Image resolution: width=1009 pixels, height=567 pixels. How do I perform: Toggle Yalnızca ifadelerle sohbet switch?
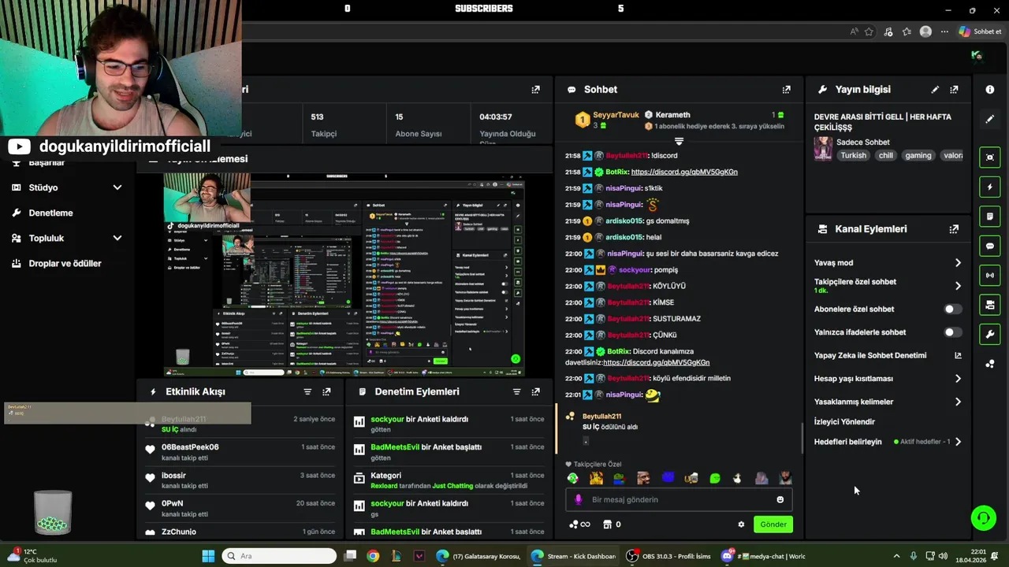pos(953,332)
